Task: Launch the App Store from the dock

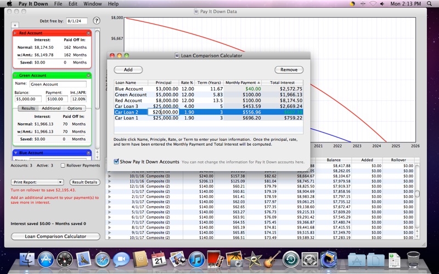Action: pyautogui.click(x=46, y=259)
